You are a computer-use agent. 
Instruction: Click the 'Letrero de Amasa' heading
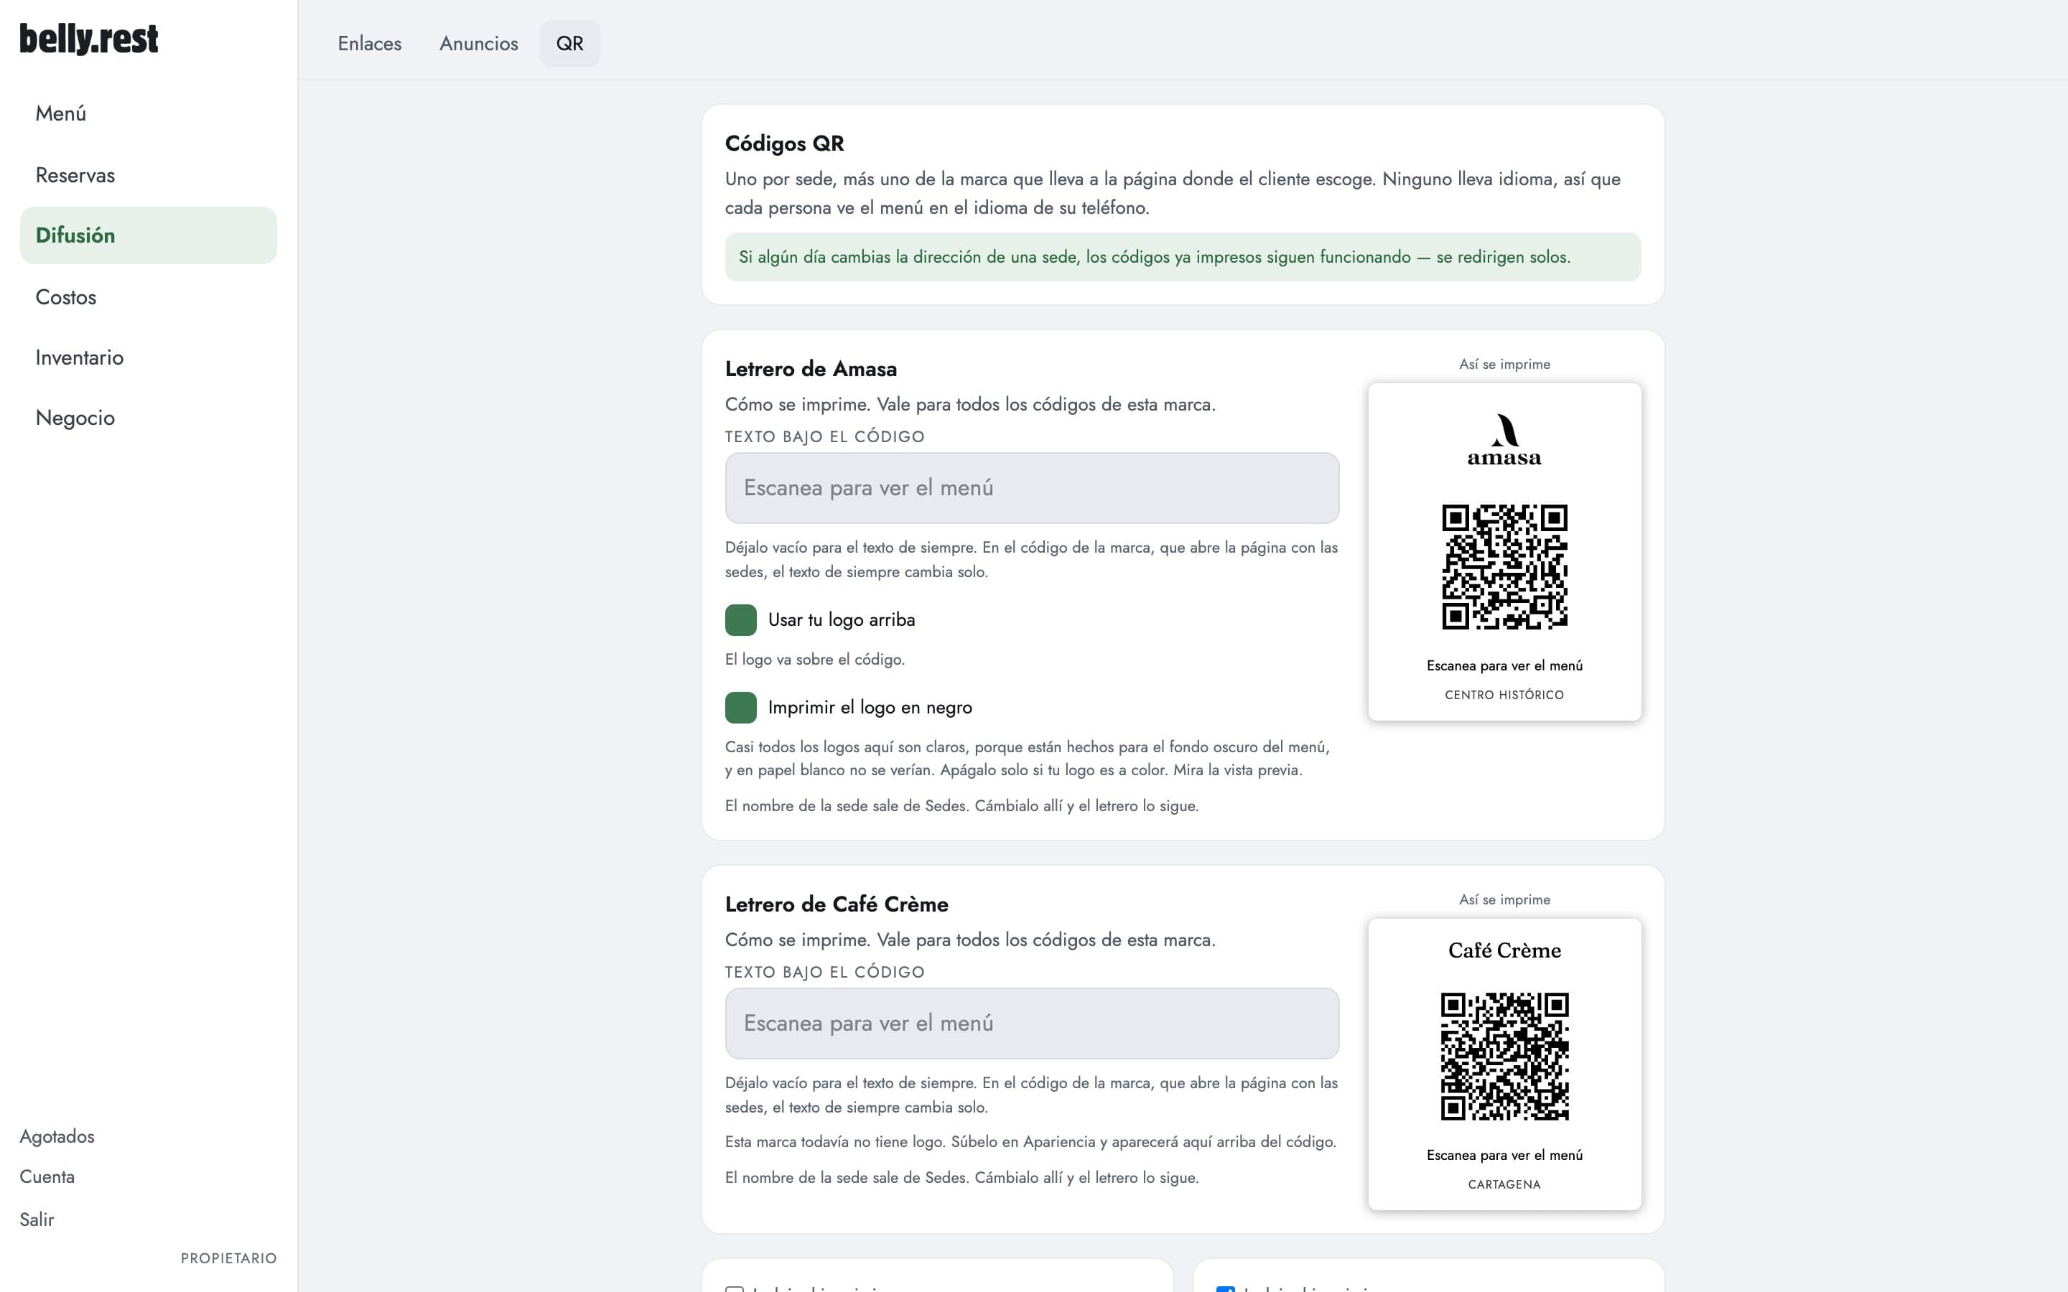[x=810, y=369]
